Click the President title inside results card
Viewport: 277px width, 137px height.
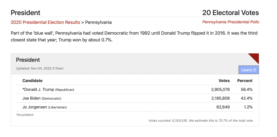tap(28, 60)
